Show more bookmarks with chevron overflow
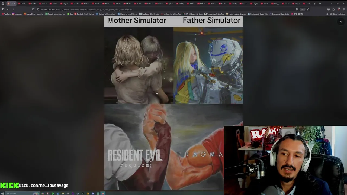This screenshot has width=347, height=195. point(327,14)
